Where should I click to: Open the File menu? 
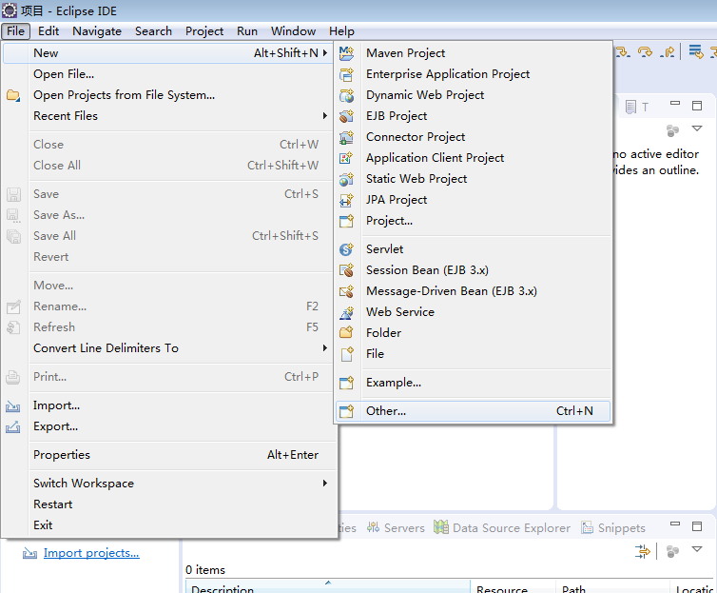coord(15,31)
